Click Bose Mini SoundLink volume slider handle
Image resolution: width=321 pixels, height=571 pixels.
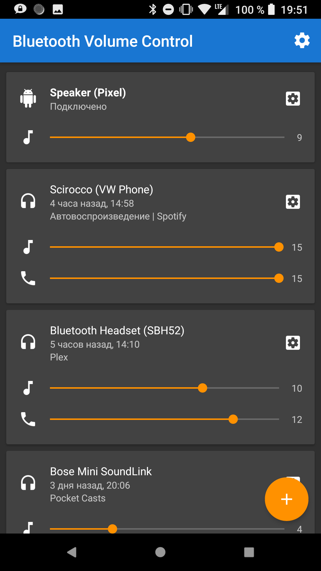(x=112, y=529)
